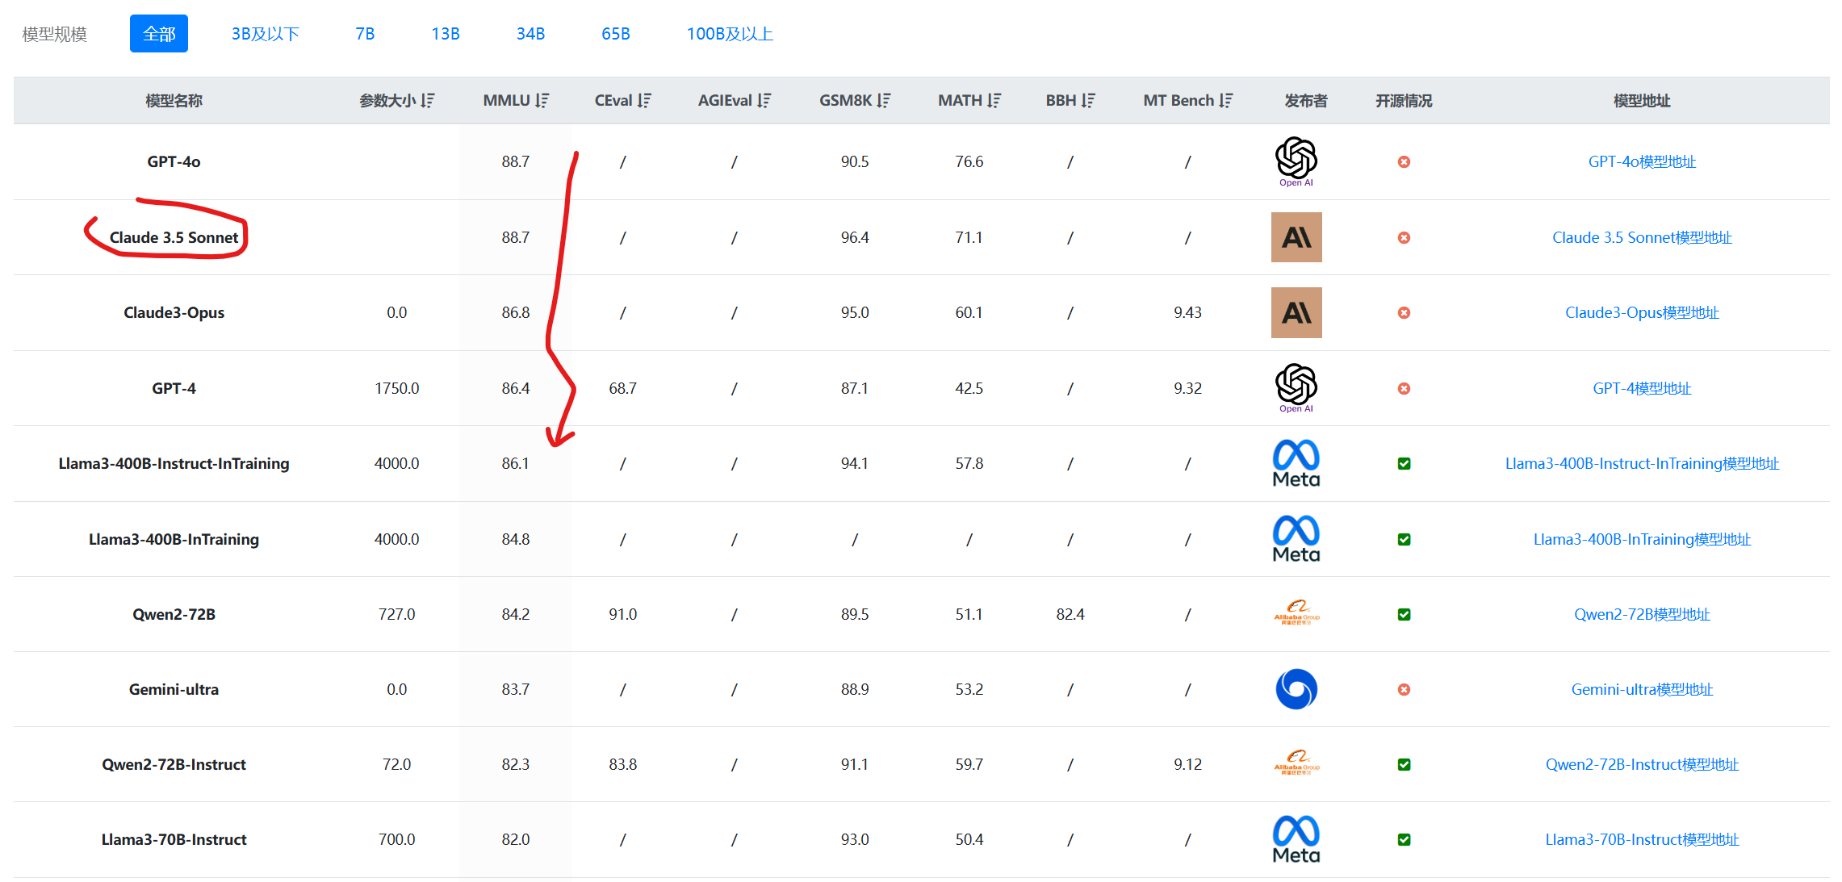
Task: Open the Claude3-Opus模型地址 link
Action: [1642, 312]
